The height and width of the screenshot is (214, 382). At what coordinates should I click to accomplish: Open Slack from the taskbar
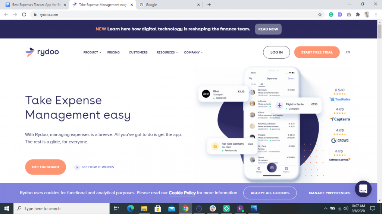coord(213,208)
